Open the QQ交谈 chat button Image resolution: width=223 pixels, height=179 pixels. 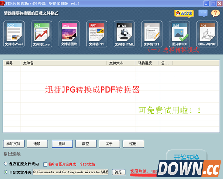184,13
